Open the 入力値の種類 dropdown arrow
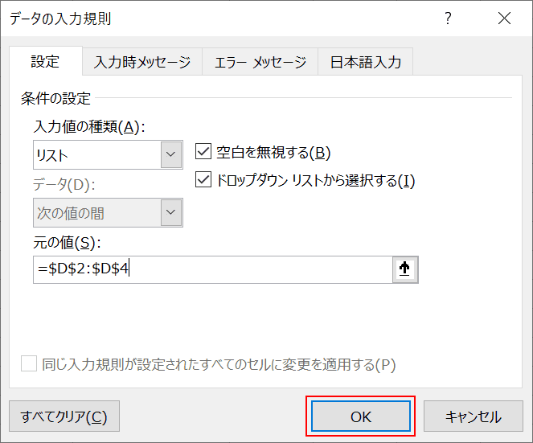The width and height of the screenshot is (533, 443). click(x=171, y=154)
